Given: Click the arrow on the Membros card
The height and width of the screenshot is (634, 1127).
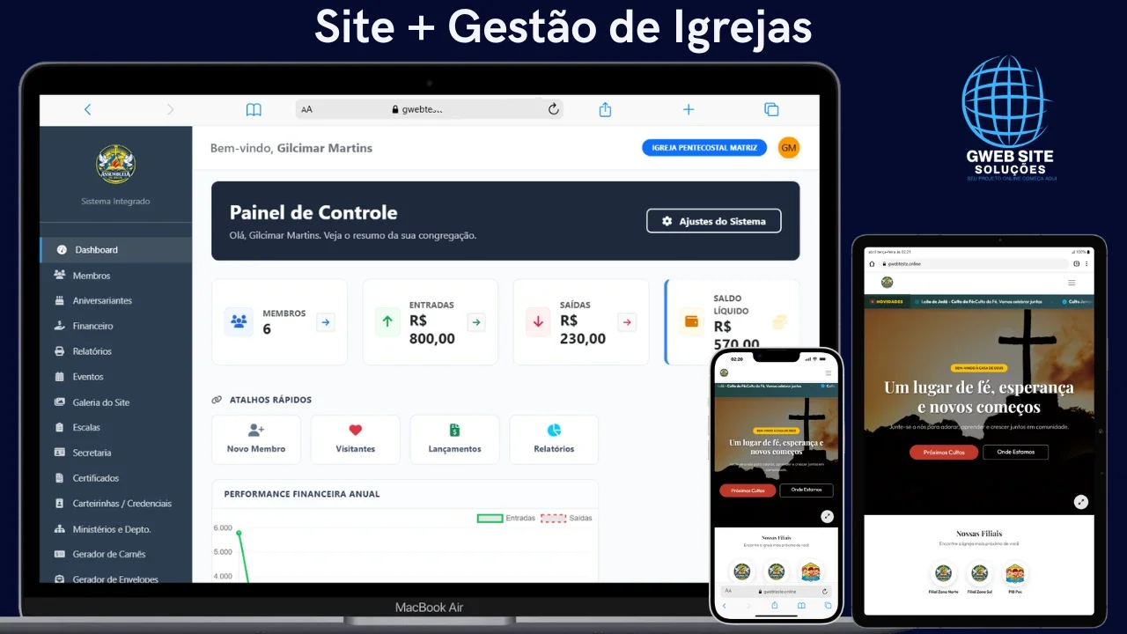Looking at the screenshot, I should pyautogui.click(x=326, y=322).
